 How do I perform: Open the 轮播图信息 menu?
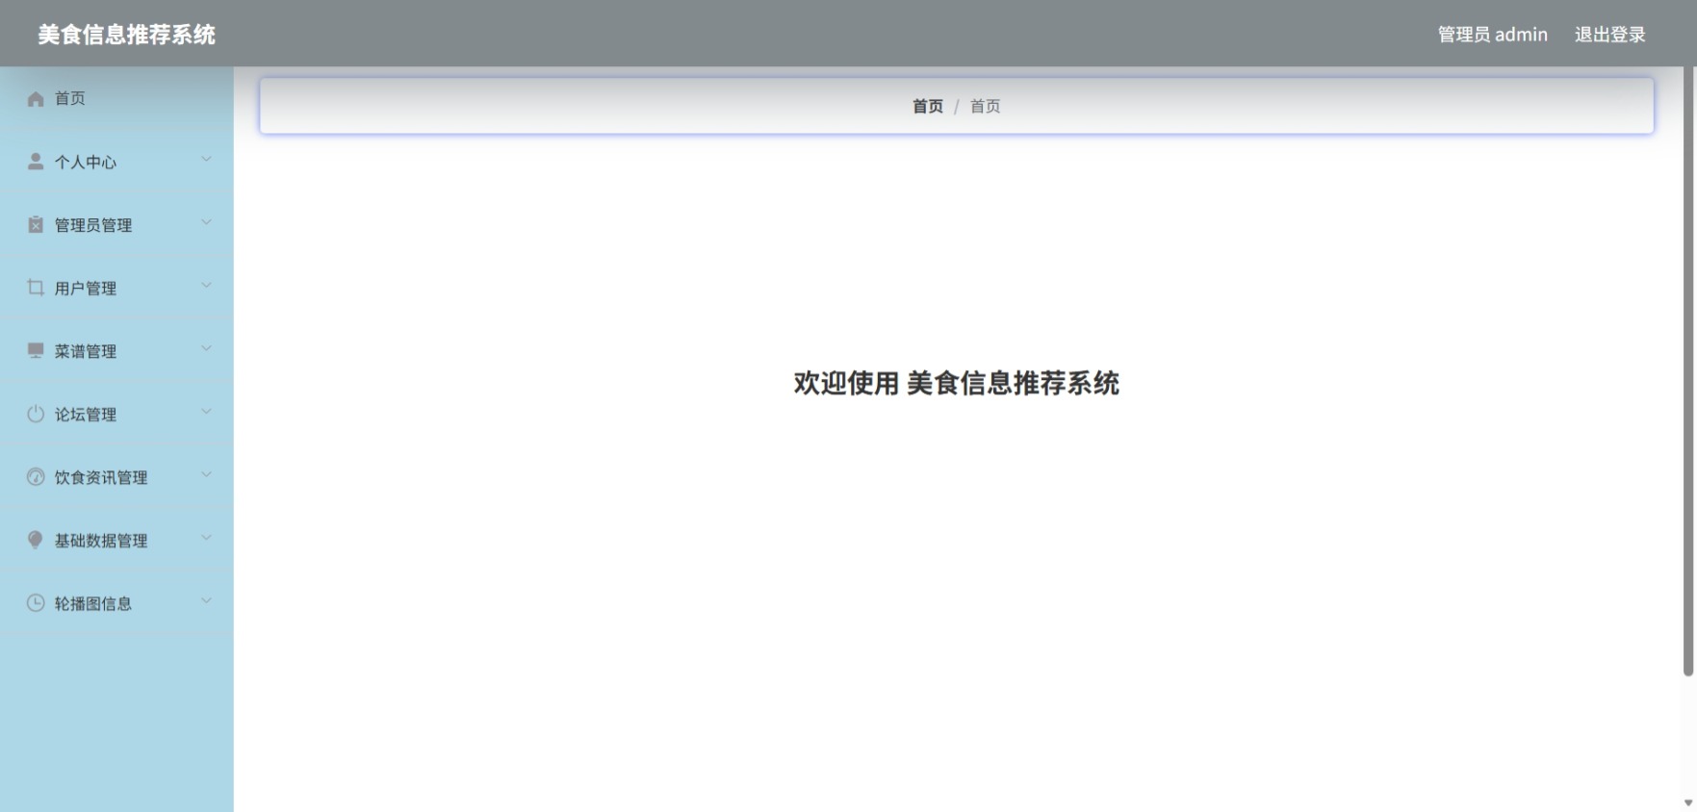[116, 603]
